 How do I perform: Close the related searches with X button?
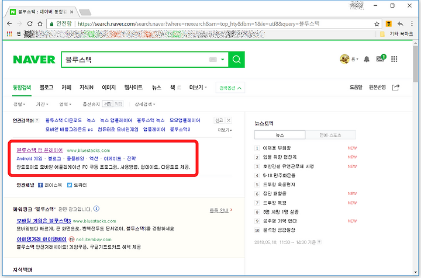pyautogui.click(x=229, y=120)
